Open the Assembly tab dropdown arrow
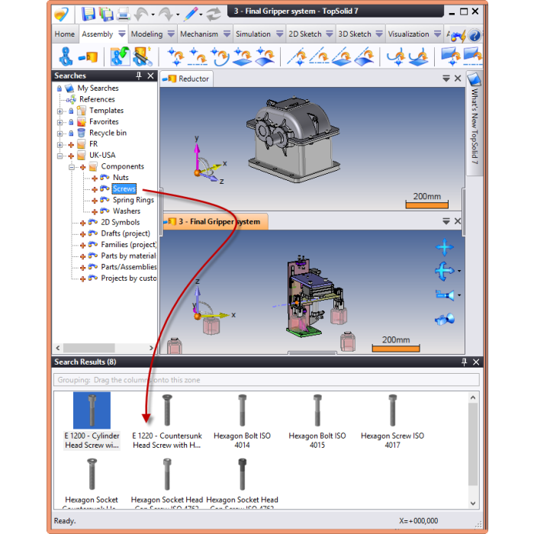 pyautogui.click(x=121, y=34)
